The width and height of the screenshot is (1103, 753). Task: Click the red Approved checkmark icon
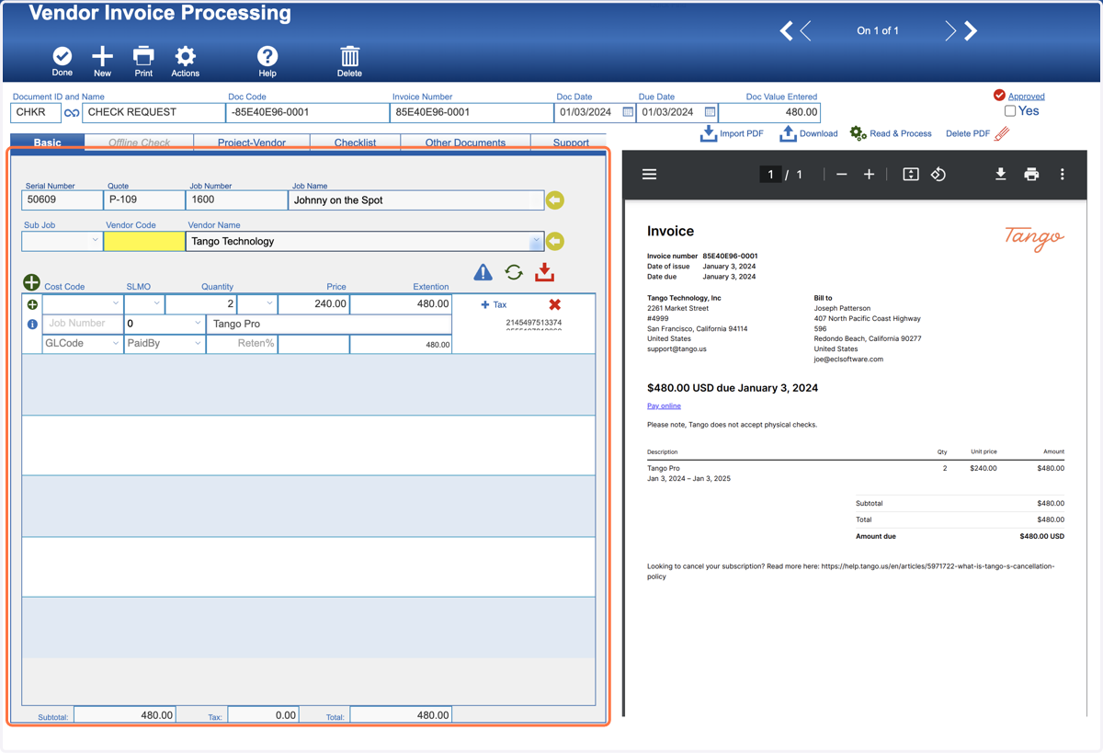(x=999, y=95)
